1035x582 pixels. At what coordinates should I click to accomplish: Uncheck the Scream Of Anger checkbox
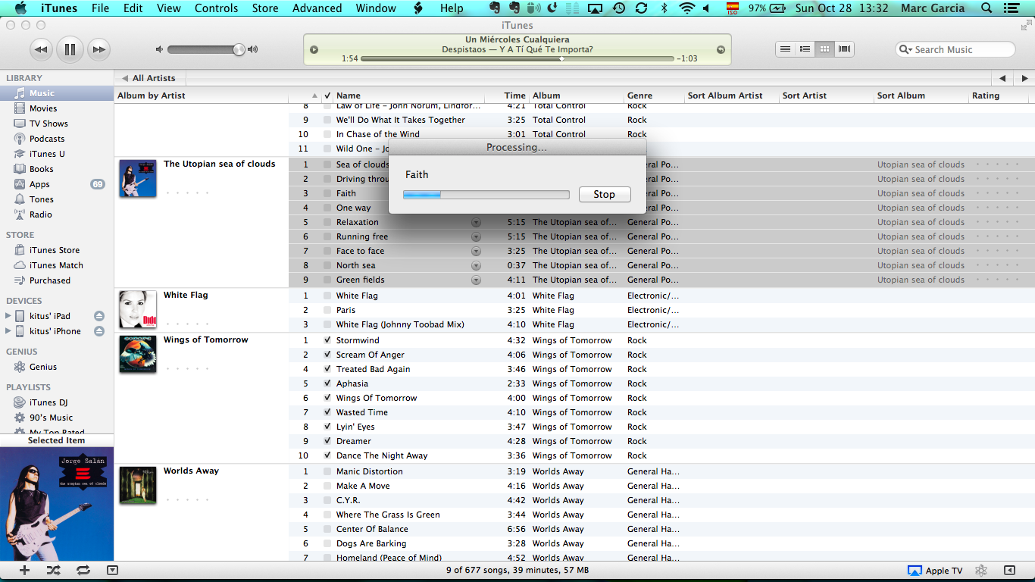tap(327, 355)
